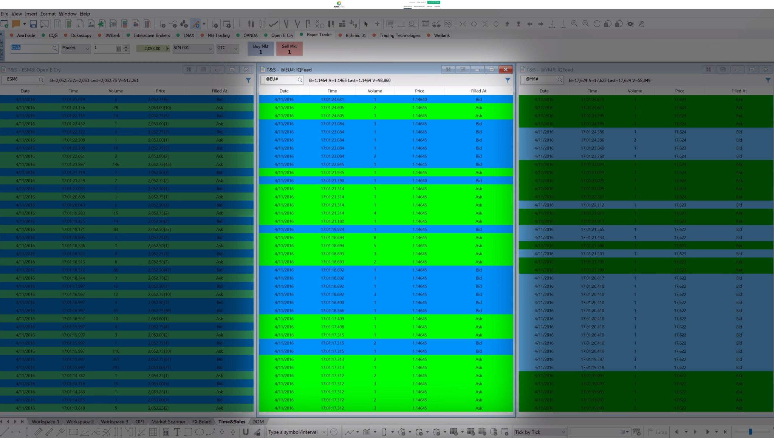Select the Text drawing tool
The height and width of the screenshot is (438, 774).
tap(176, 432)
